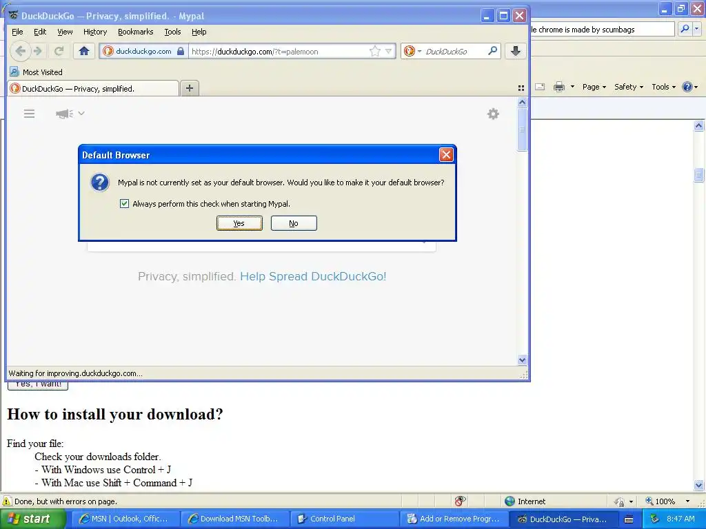Reload the page in Mypal
Viewport: 706px width, 529px height.
pos(59,51)
